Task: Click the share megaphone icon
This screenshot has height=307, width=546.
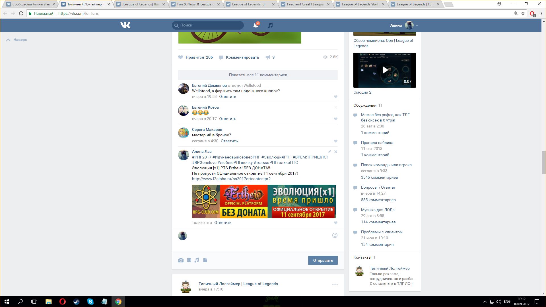Action: [x=268, y=57]
